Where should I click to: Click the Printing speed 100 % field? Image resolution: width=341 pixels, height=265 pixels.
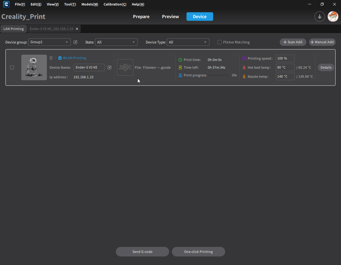(285, 58)
